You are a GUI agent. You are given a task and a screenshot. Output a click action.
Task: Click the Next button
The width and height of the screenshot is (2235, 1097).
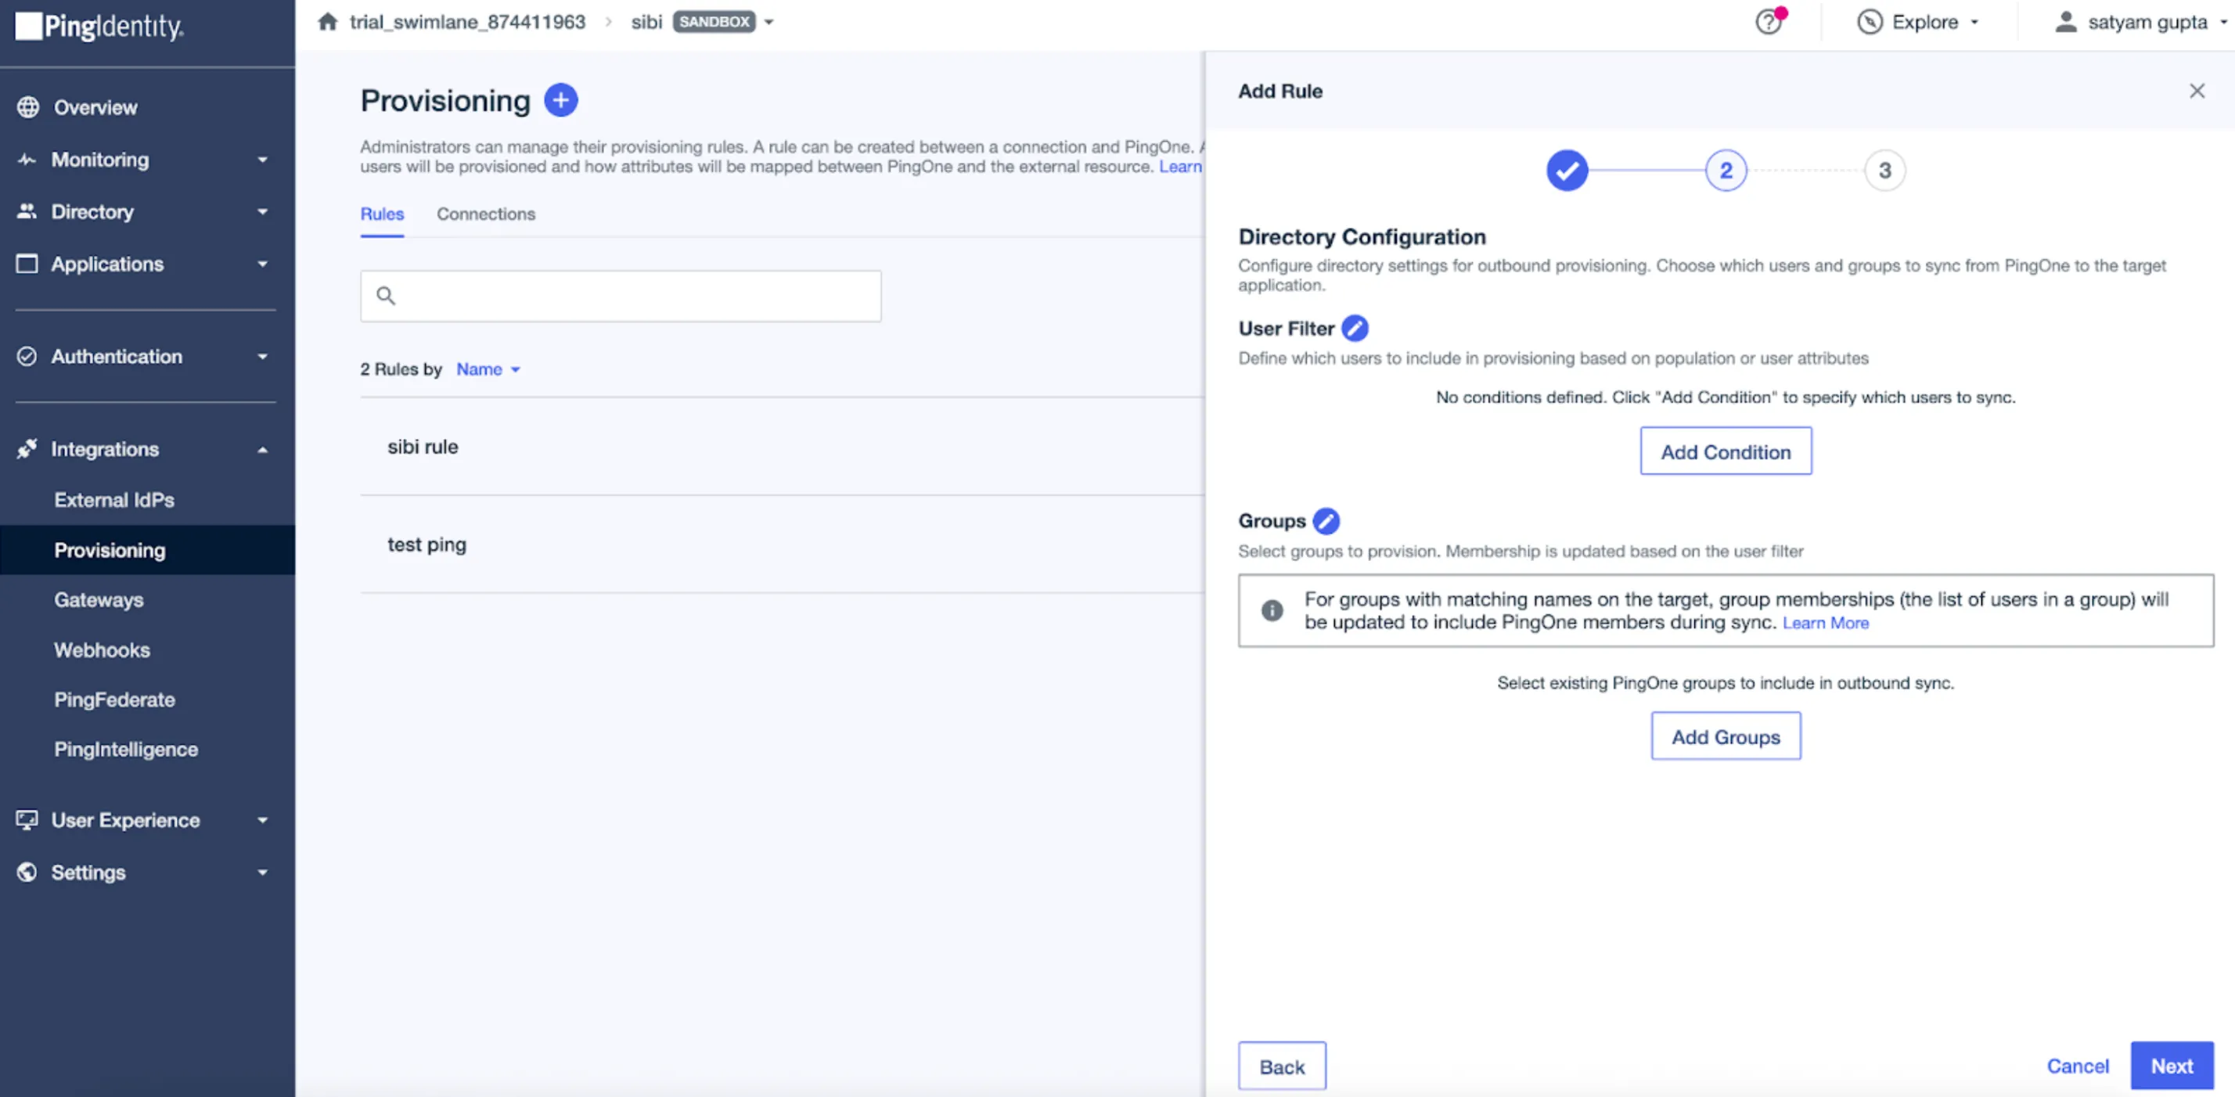click(2172, 1066)
